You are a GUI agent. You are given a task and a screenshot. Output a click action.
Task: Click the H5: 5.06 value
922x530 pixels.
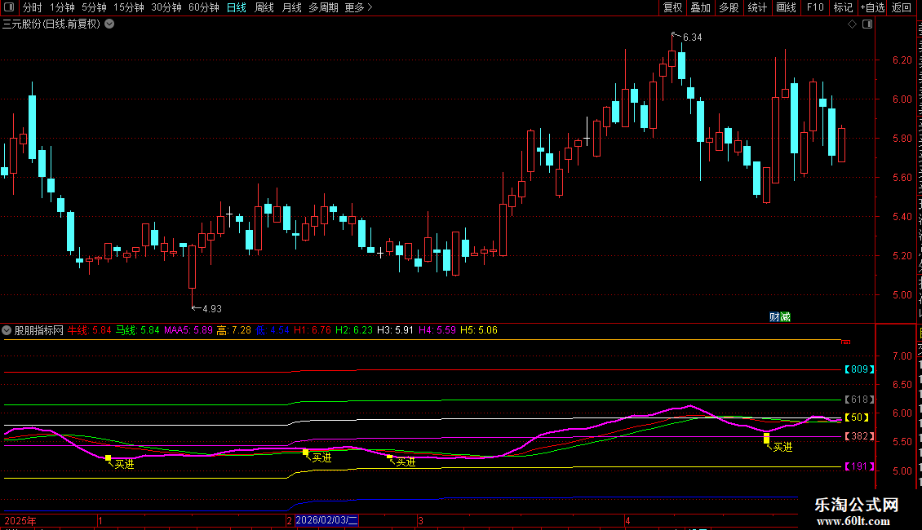(x=479, y=330)
